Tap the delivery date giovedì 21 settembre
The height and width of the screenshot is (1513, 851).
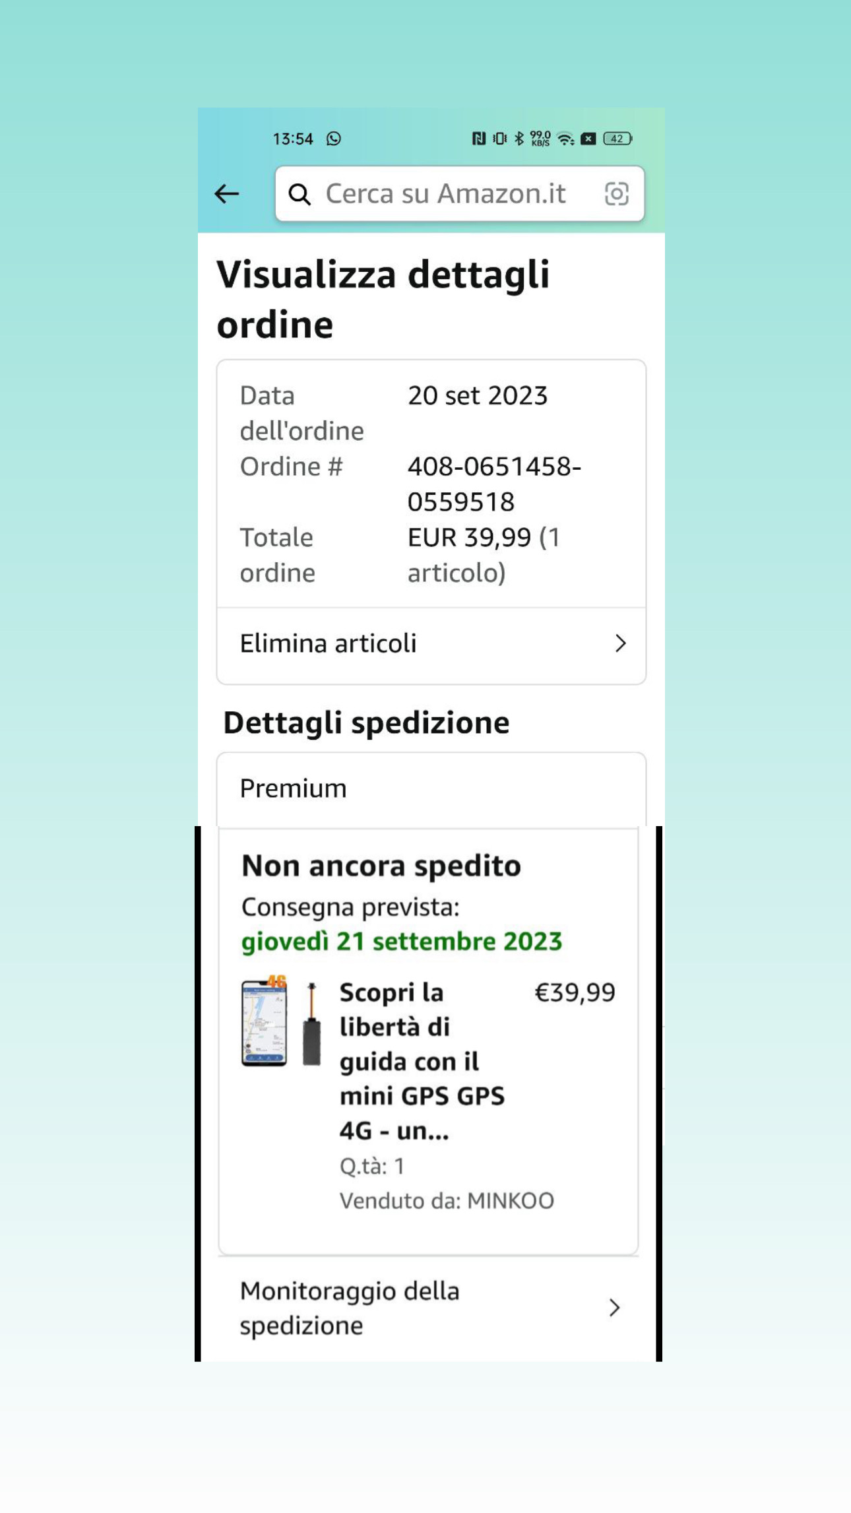click(401, 941)
